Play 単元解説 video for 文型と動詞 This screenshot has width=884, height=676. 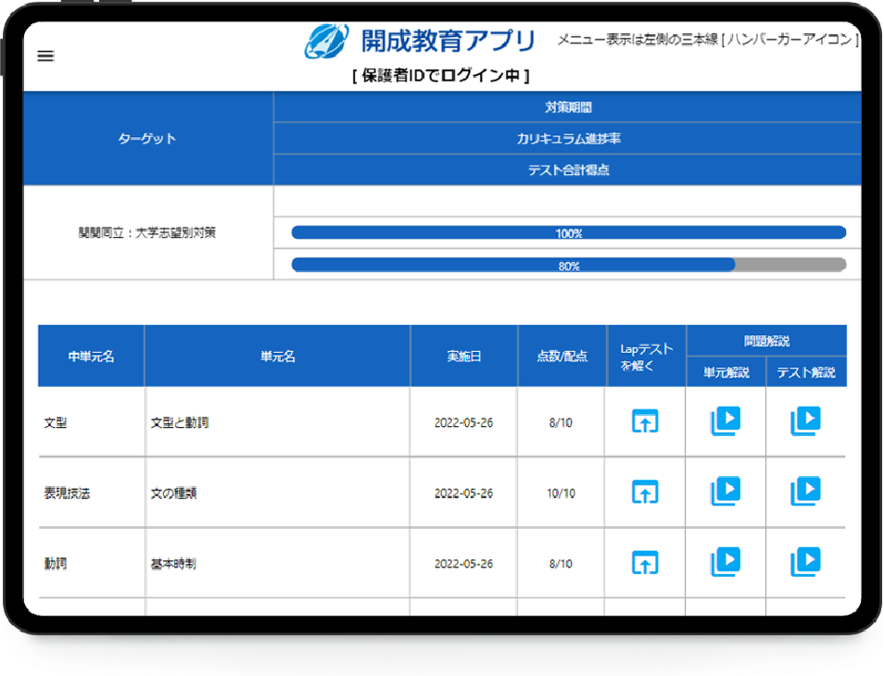coord(726,421)
